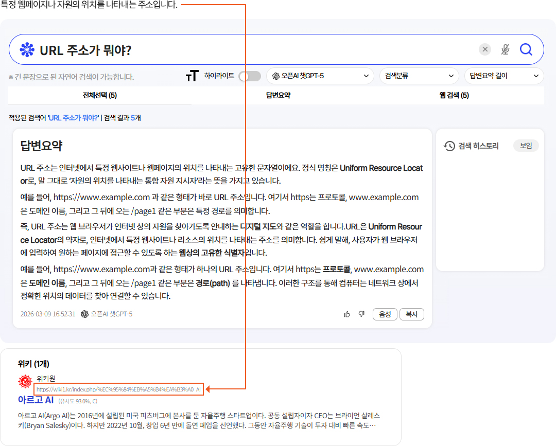The width and height of the screenshot is (556, 446).
Task: Dislike the answer with thumbs-down icon
Action: (361, 314)
